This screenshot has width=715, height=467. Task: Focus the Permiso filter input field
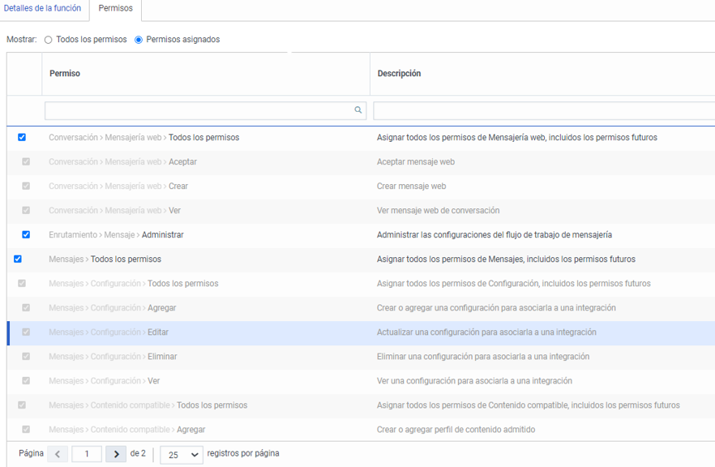pos(205,110)
